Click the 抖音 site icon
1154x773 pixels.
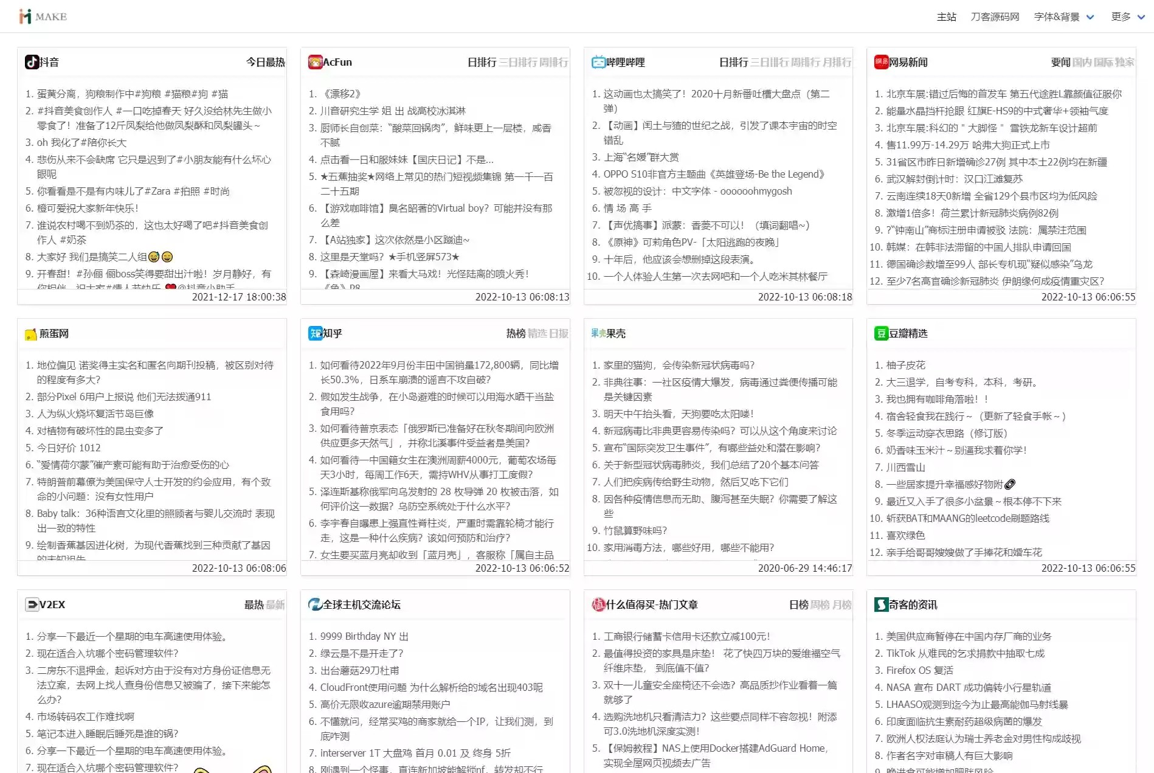(x=32, y=61)
